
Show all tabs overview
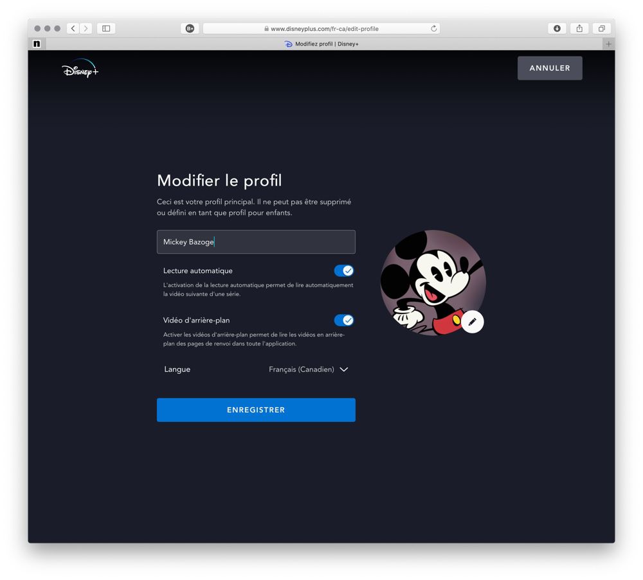pos(602,28)
